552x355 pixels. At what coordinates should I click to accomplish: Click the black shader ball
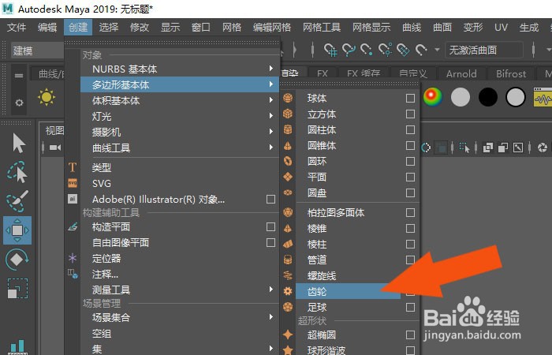click(x=487, y=97)
